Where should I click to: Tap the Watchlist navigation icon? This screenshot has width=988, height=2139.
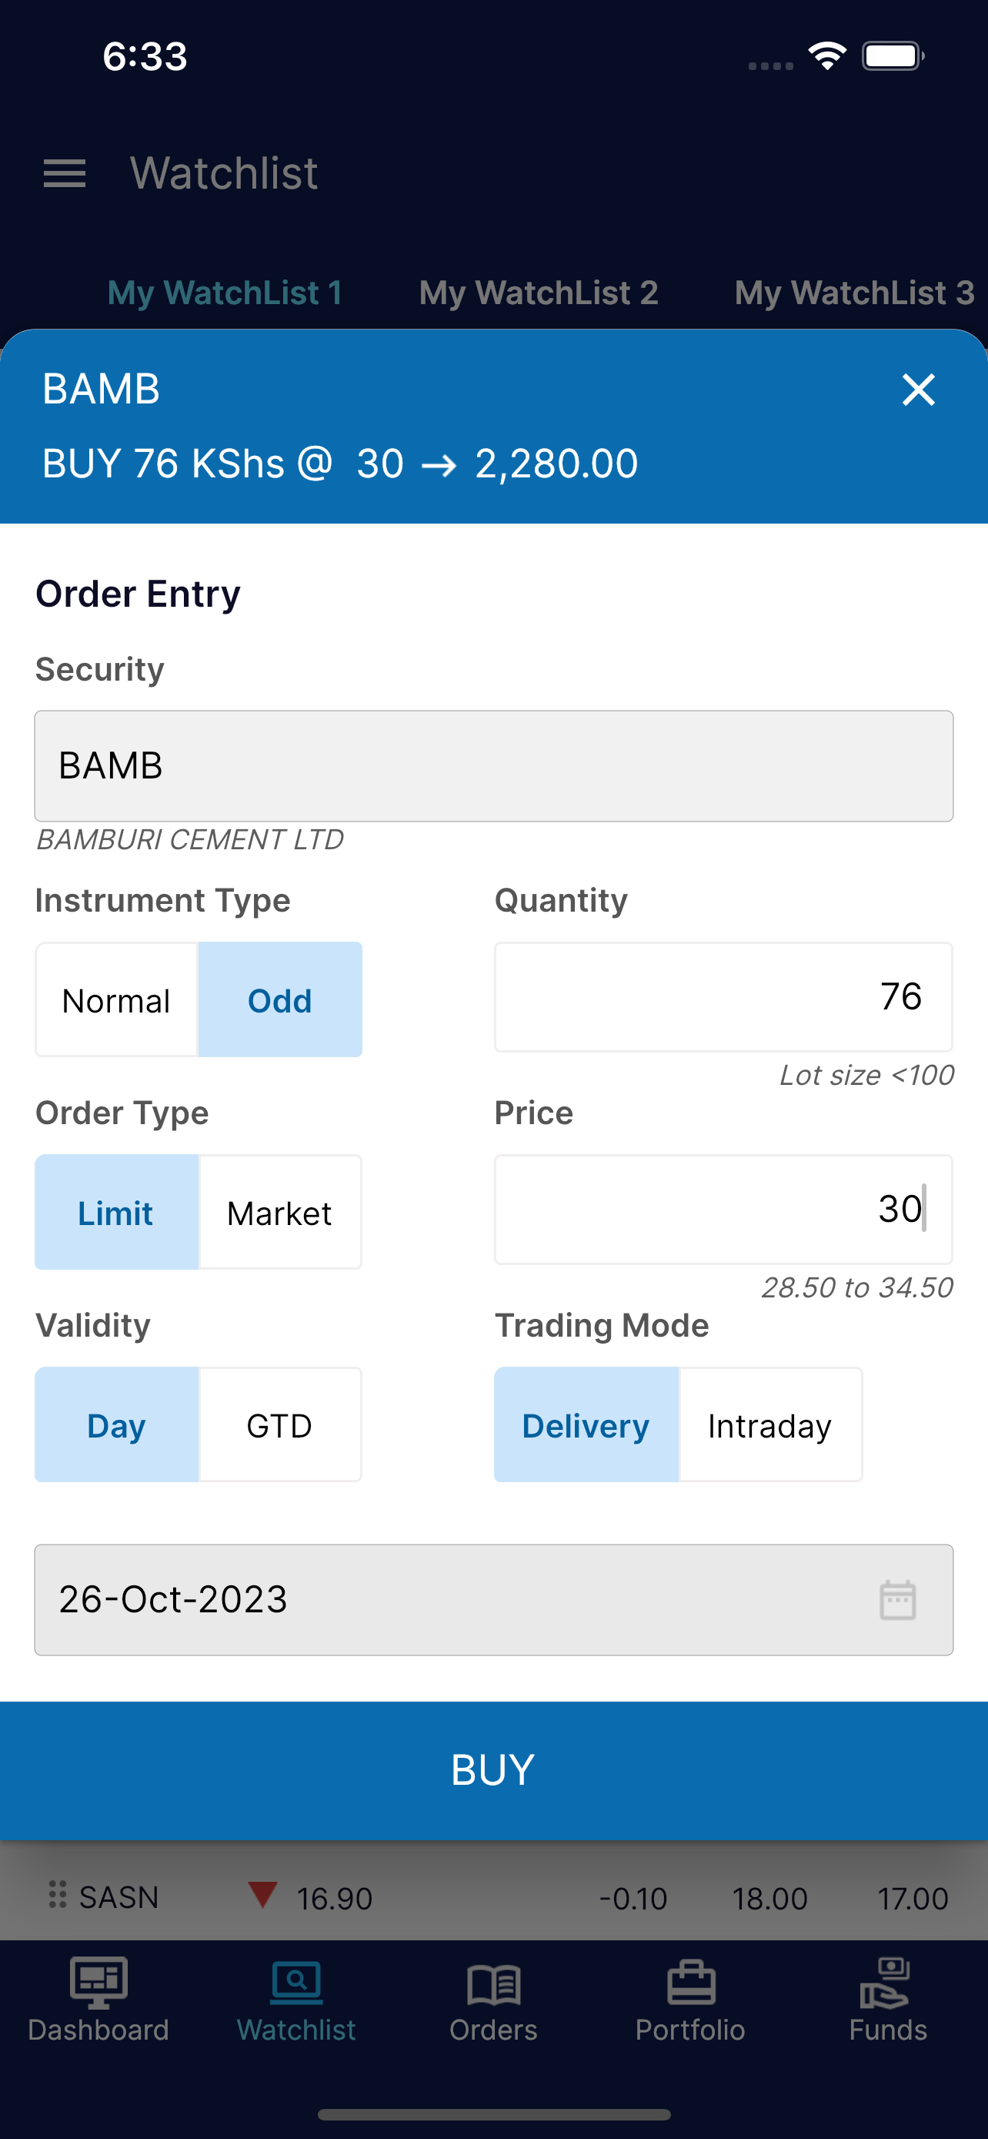pos(296,1983)
